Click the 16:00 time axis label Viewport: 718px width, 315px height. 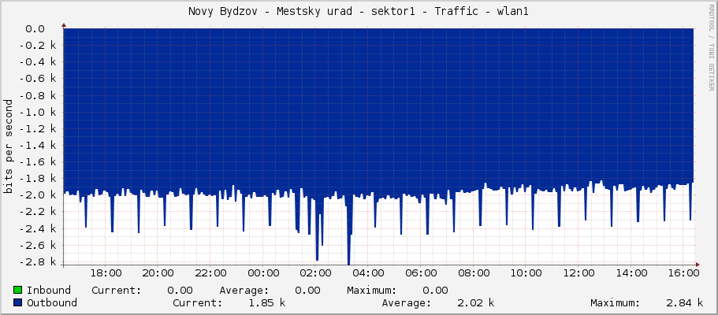tap(684, 273)
